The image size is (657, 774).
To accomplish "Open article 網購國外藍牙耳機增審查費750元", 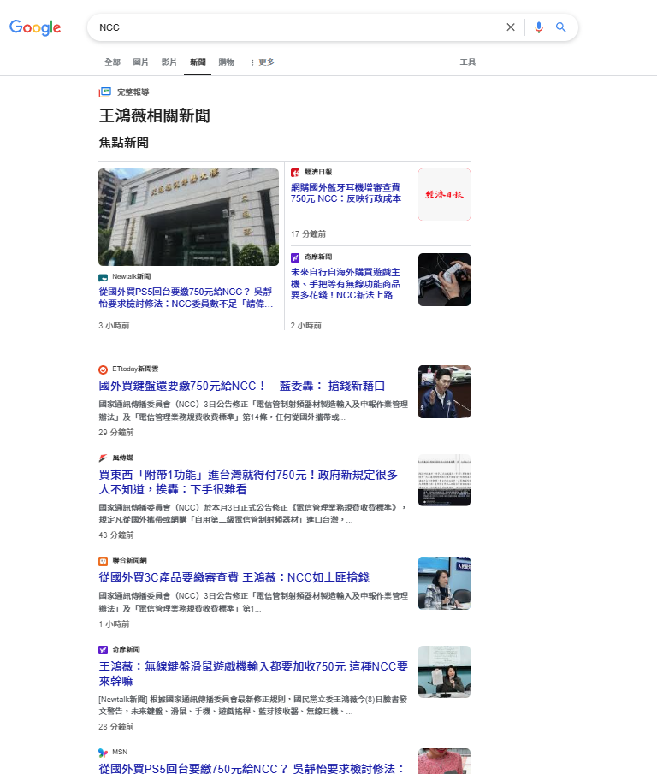I will (346, 193).
